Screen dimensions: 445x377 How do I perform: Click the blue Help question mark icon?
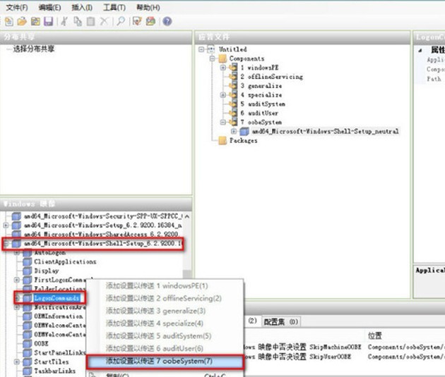tap(167, 22)
